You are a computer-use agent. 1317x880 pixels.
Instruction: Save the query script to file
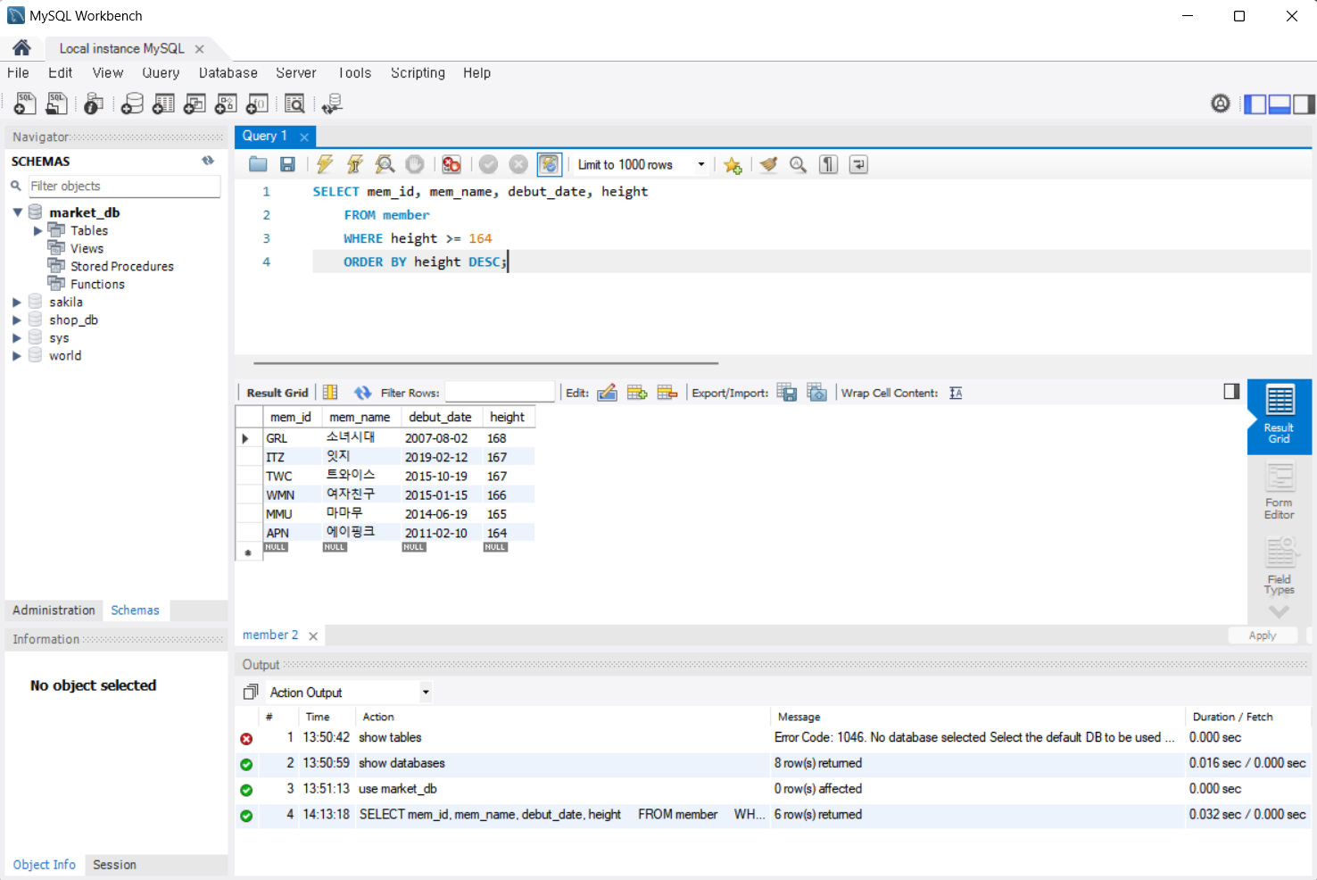pos(287,164)
